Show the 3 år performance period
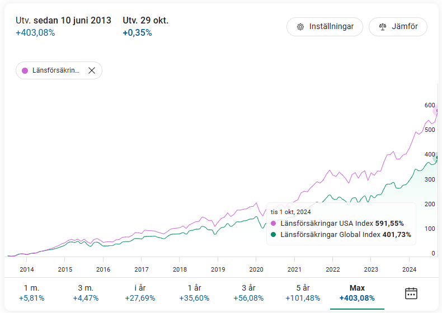This screenshot has width=442, height=313. click(x=248, y=293)
